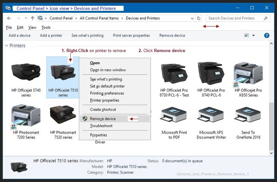Screen dimensions: 277x182
Task: Choose Open in new window
Action: (115, 70)
